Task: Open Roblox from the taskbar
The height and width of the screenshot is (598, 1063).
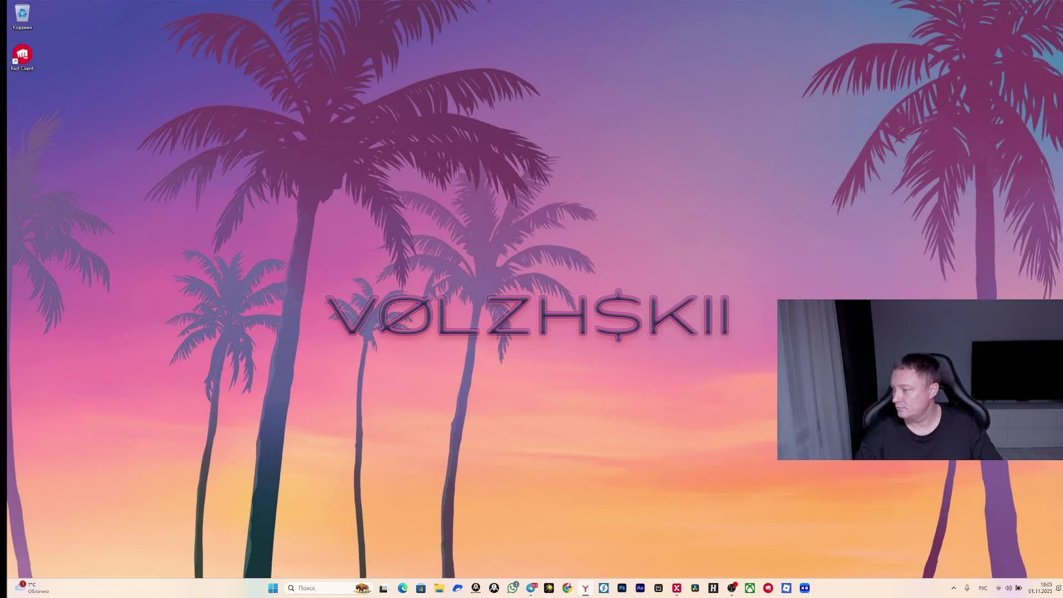Action: (x=786, y=588)
